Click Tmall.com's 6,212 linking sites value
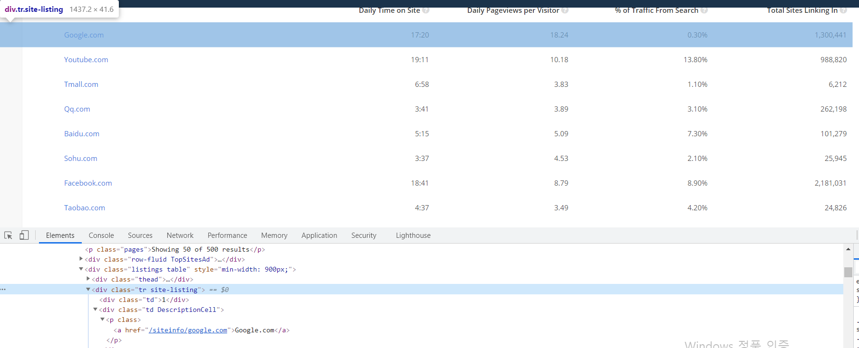The height and width of the screenshot is (348, 859). 838,85
